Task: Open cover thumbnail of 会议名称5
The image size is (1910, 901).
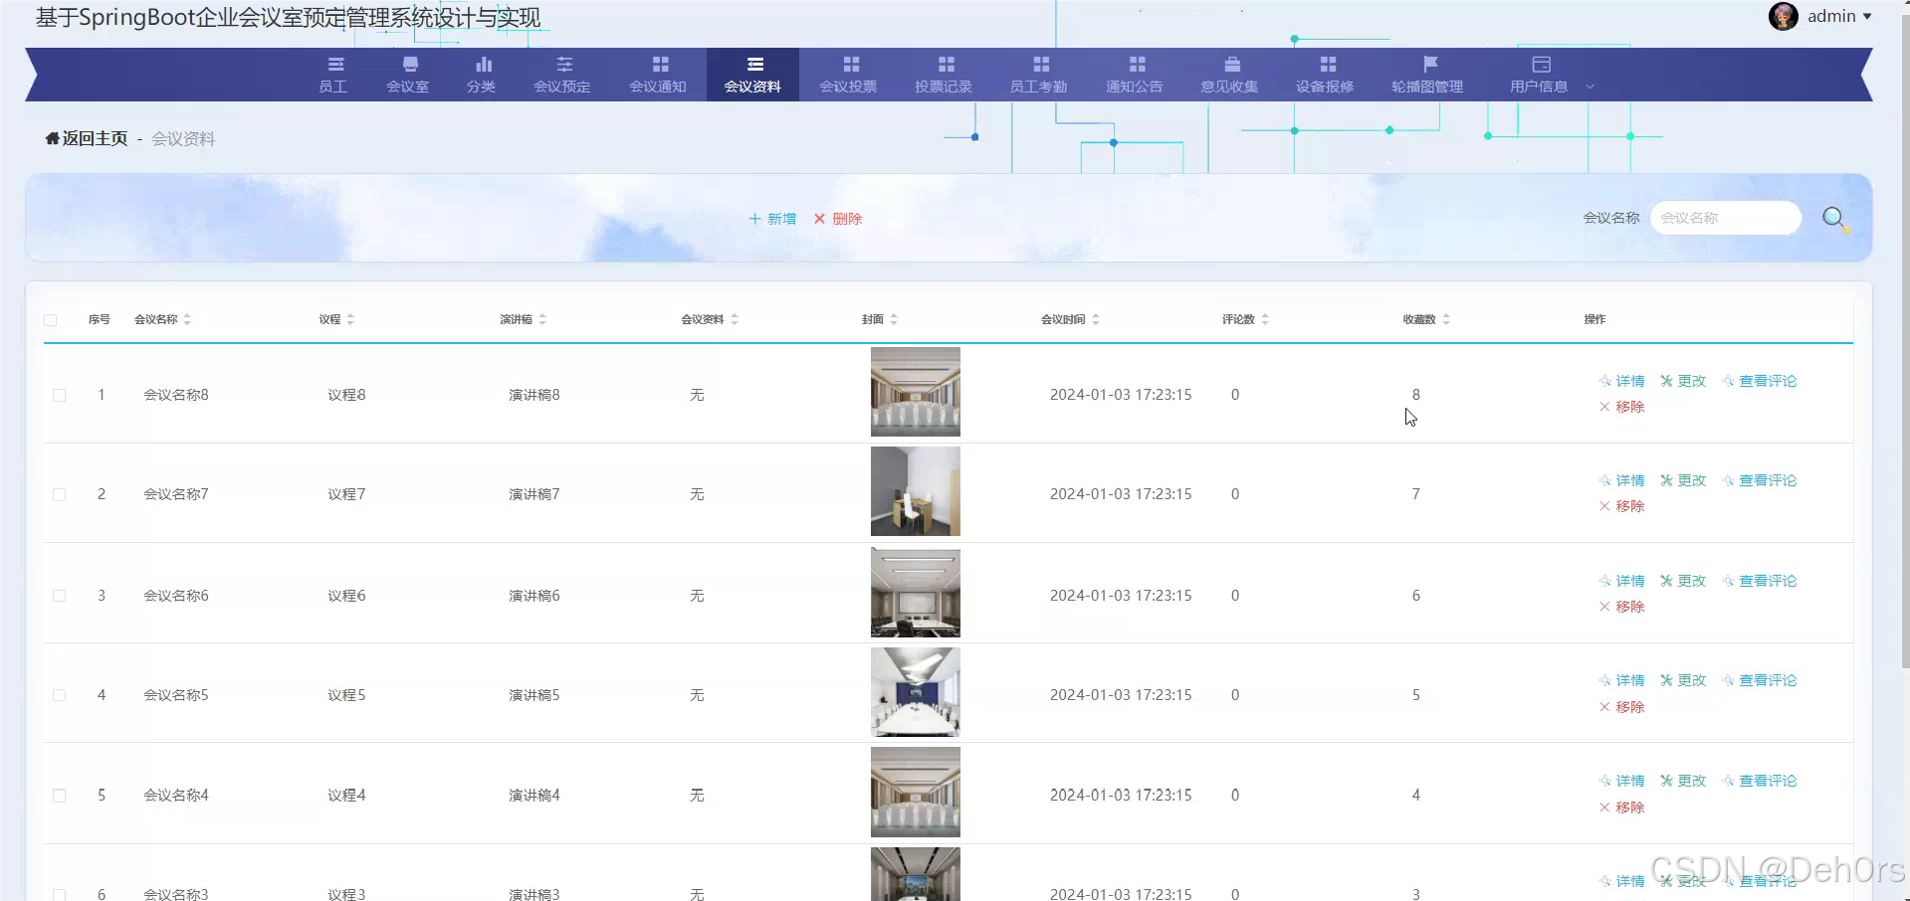Action: [916, 692]
